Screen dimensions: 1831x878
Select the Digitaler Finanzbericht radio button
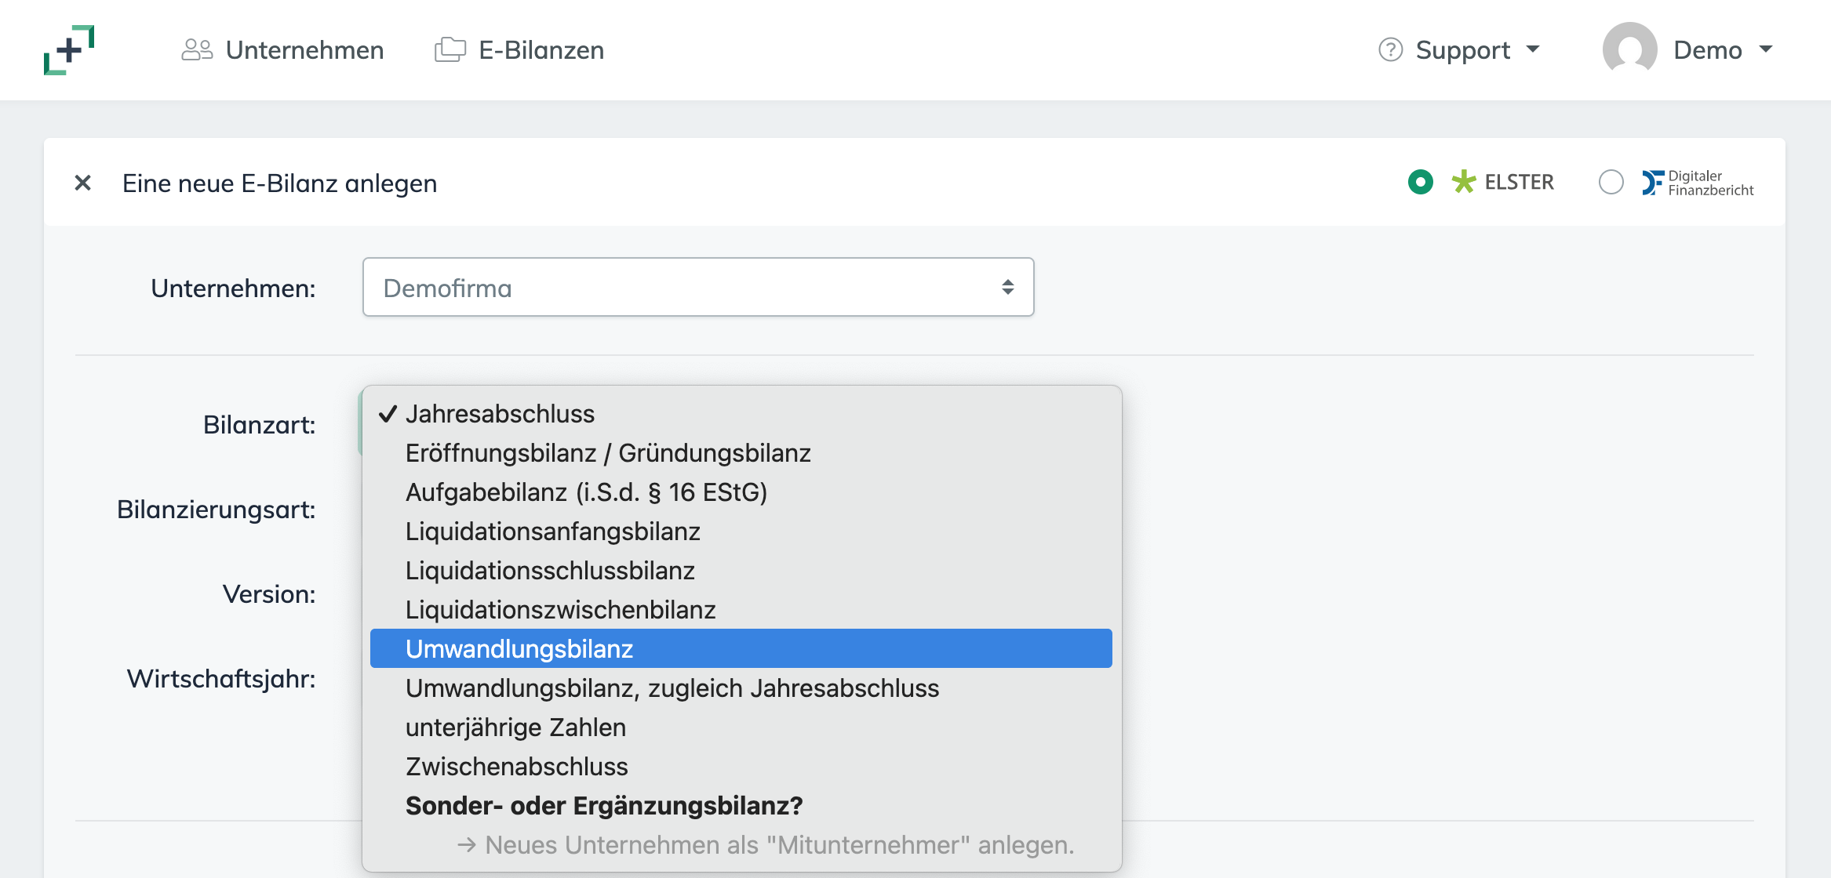1611,182
